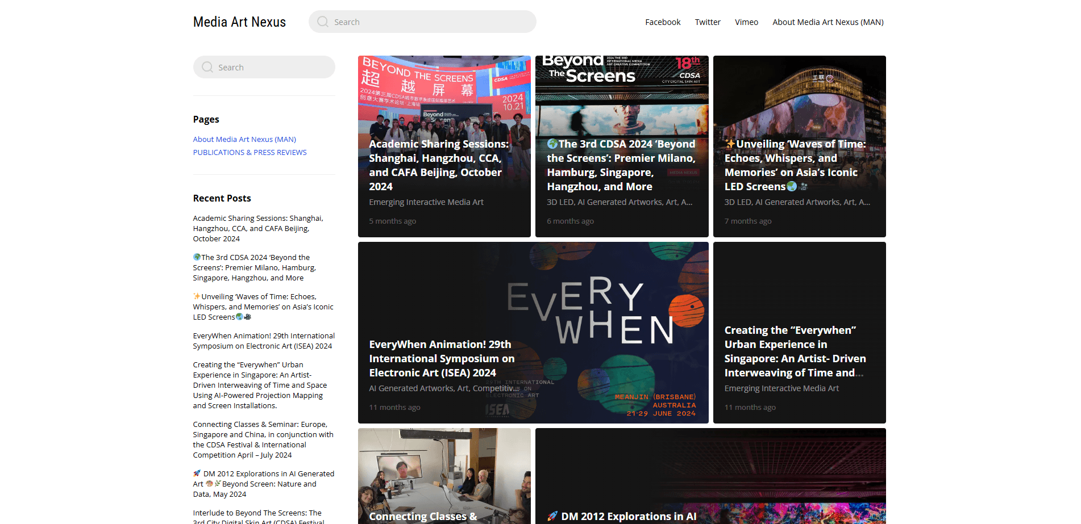Open card title EveryWhen Animation! 29th International Symposium
The width and height of the screenshot is (1081, 524).
click(442, 358)
